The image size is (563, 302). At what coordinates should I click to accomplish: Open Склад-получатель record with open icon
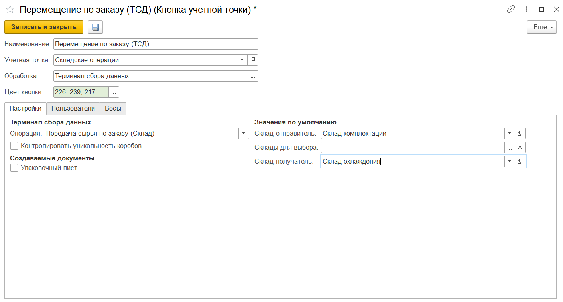click(520, 162)
